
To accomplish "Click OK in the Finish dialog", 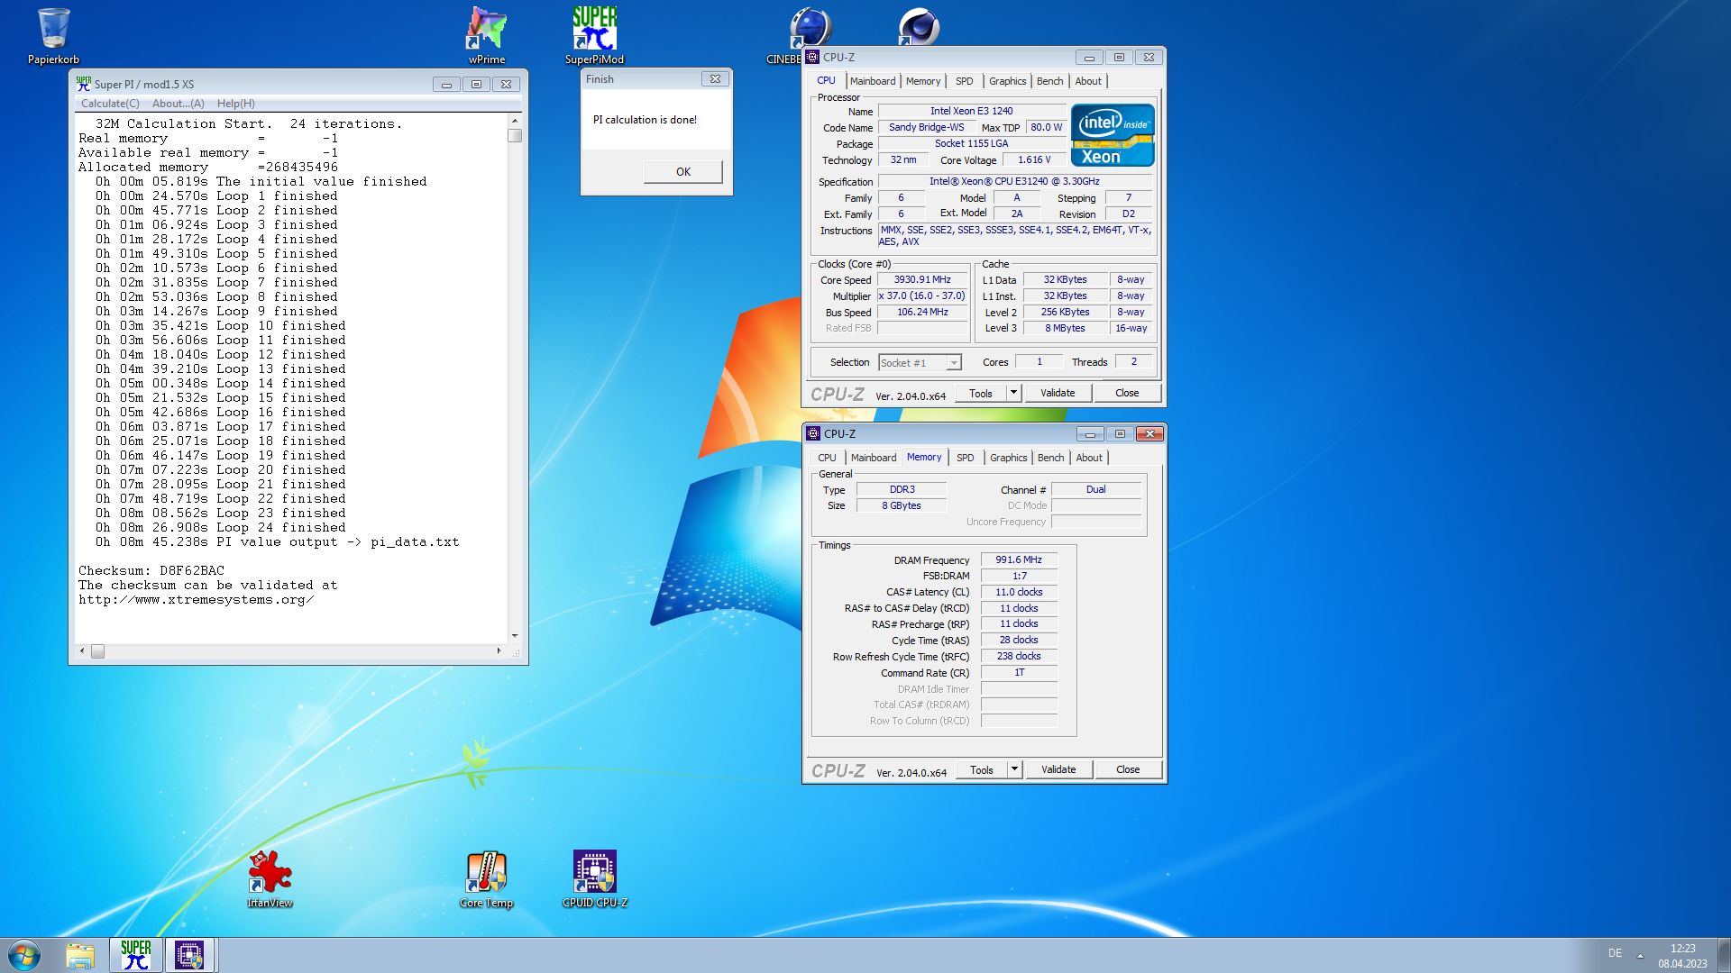I will coord(683,171).
